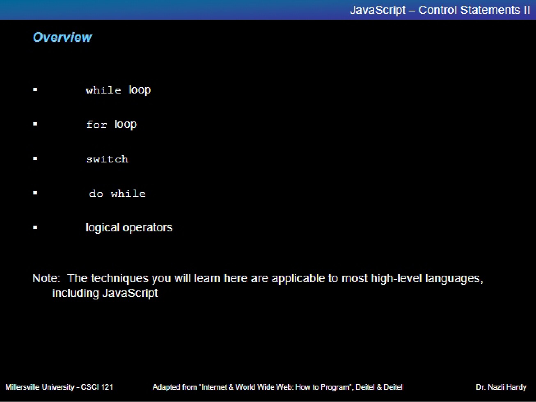Click the 'do while' bullet item
This screenshot has height=402, width=536.
[117, 194]
